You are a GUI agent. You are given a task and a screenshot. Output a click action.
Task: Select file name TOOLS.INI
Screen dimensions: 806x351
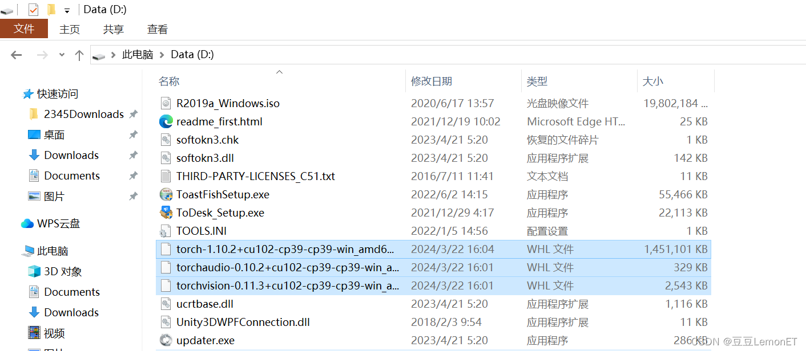click(x=201, y=231)
